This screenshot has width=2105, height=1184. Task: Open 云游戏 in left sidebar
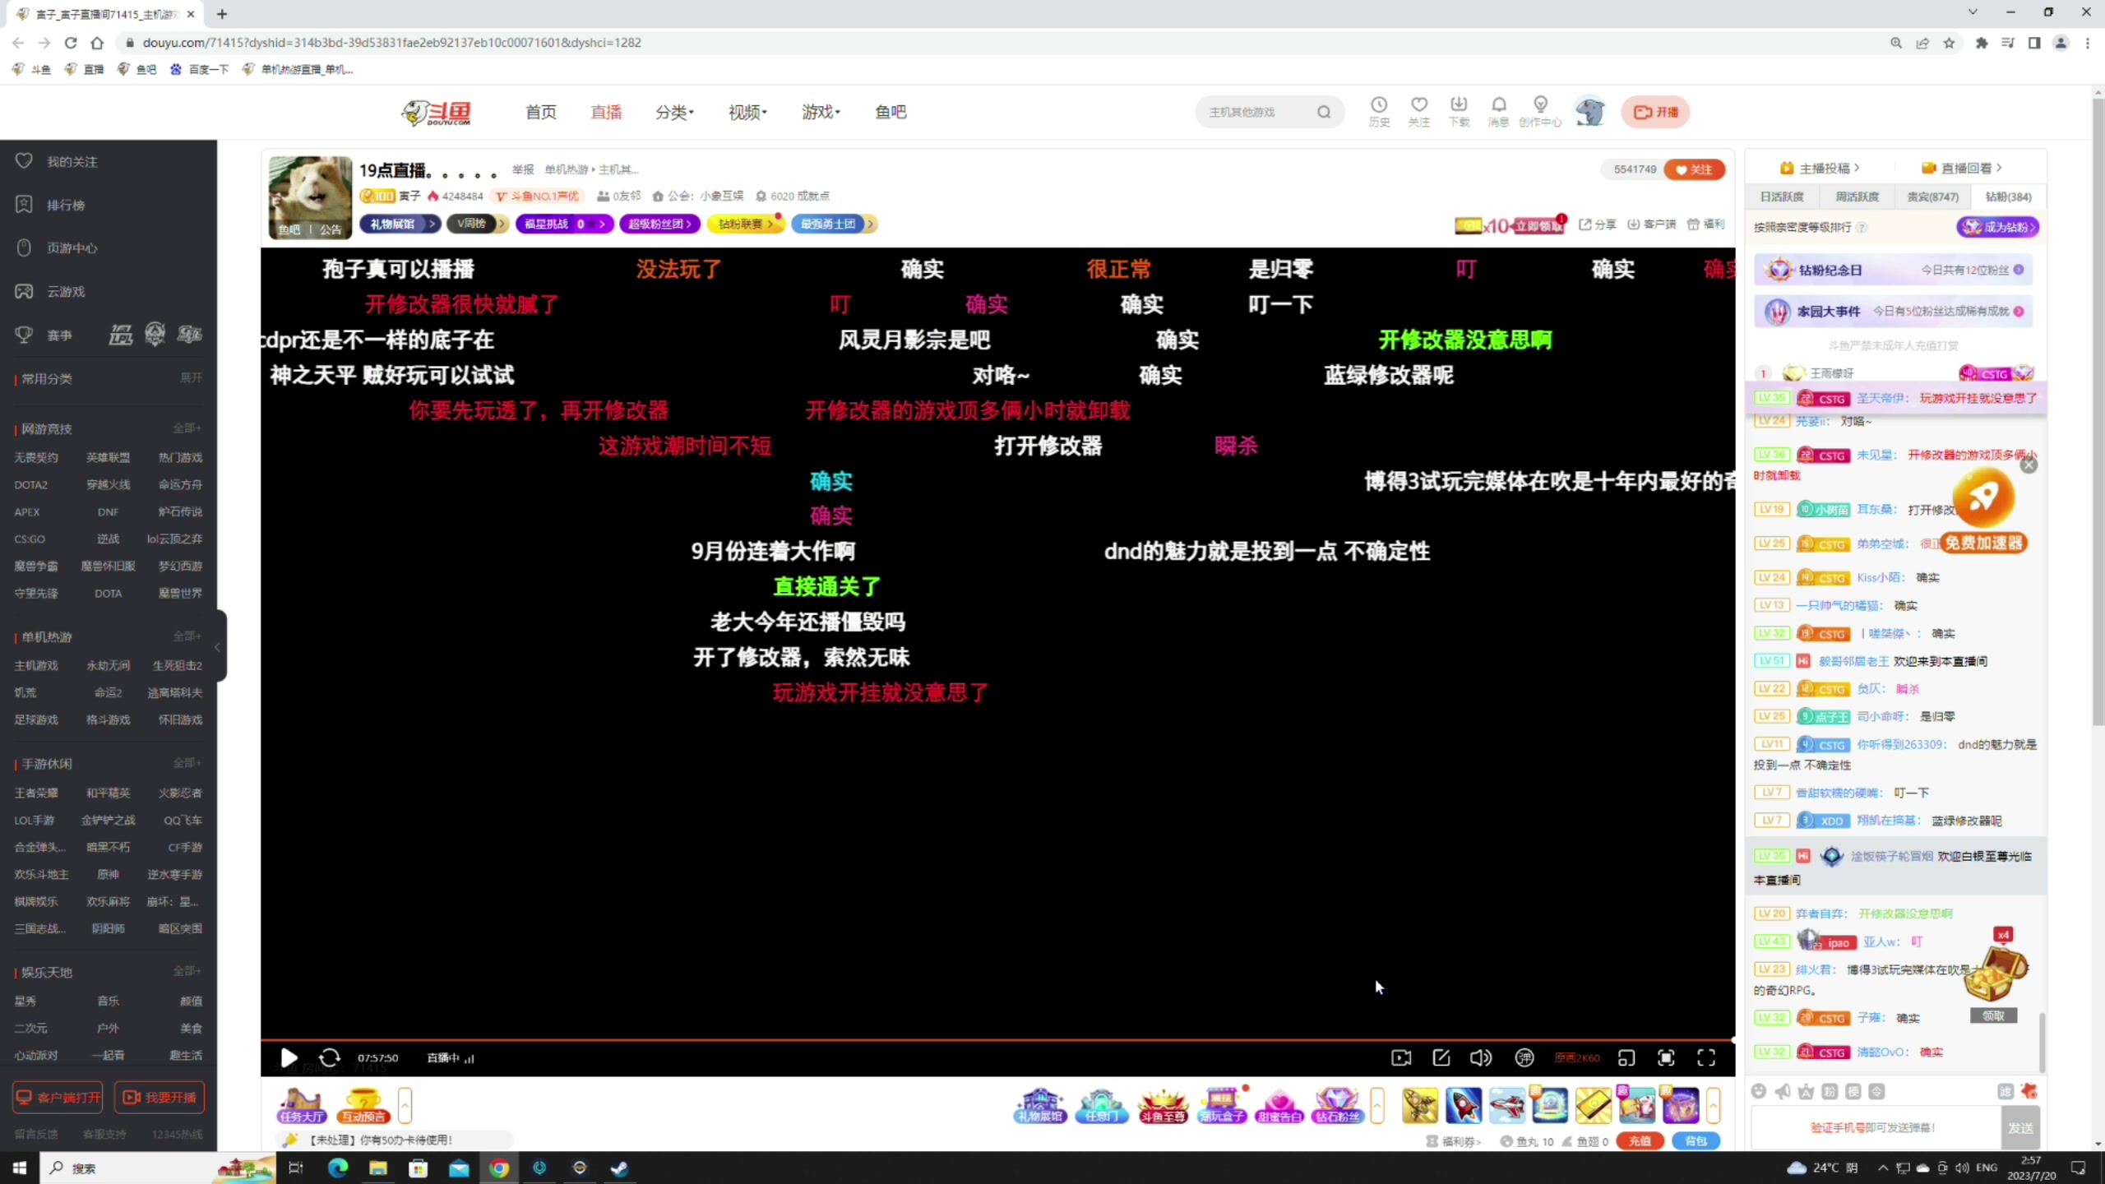click(x=65, y=292)
